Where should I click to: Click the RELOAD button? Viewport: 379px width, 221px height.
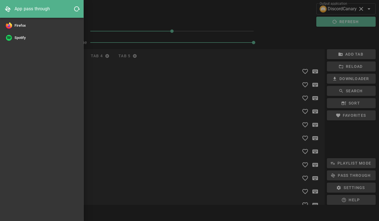(x=351, y=66)
